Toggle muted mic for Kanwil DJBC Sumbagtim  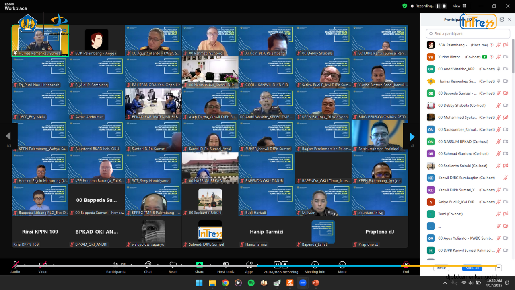coord(506,178)
